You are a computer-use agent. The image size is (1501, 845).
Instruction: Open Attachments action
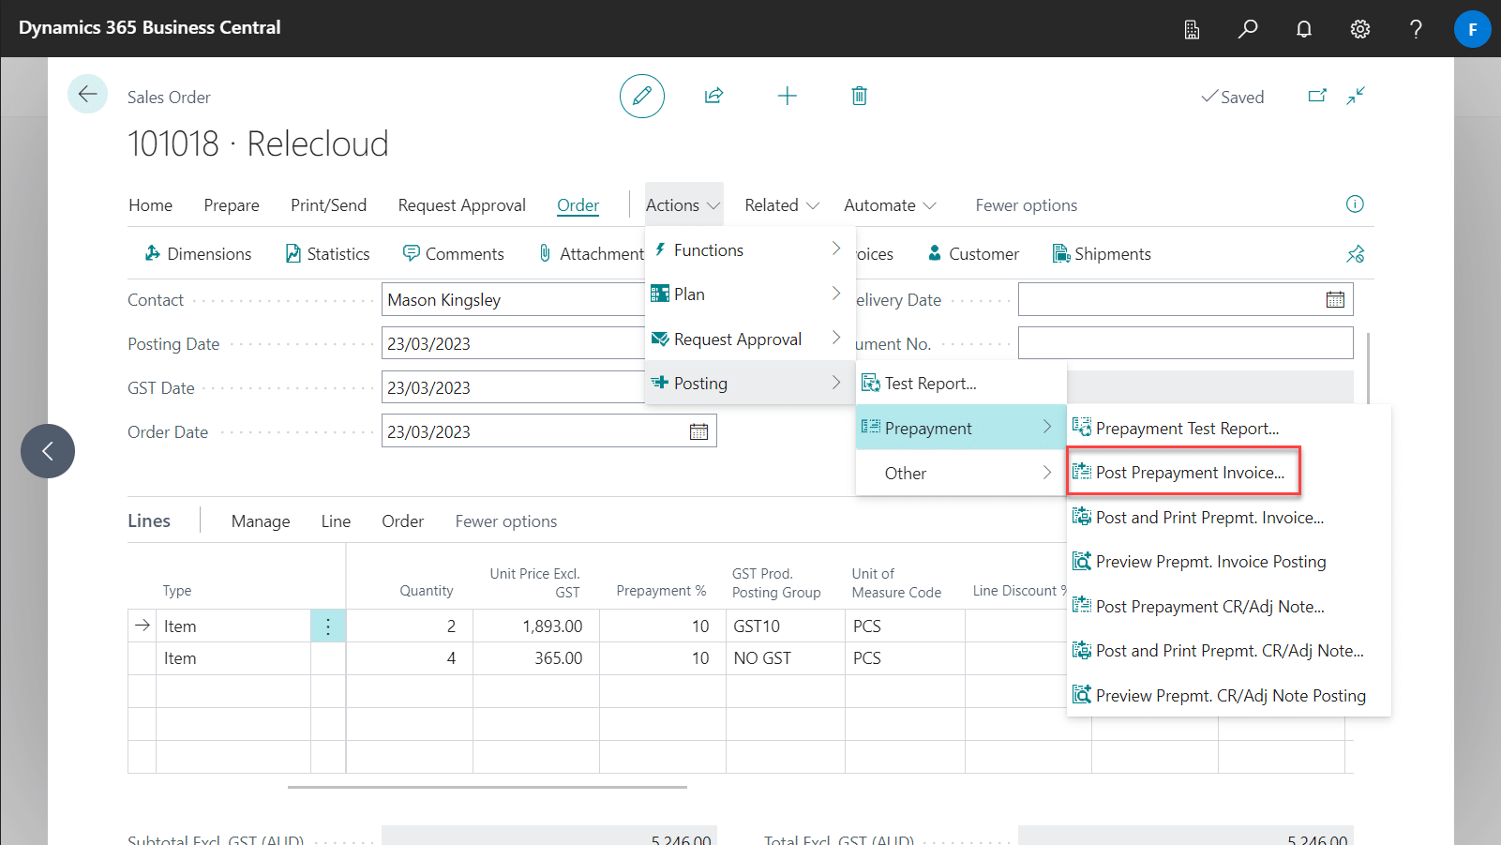point(591,253)
